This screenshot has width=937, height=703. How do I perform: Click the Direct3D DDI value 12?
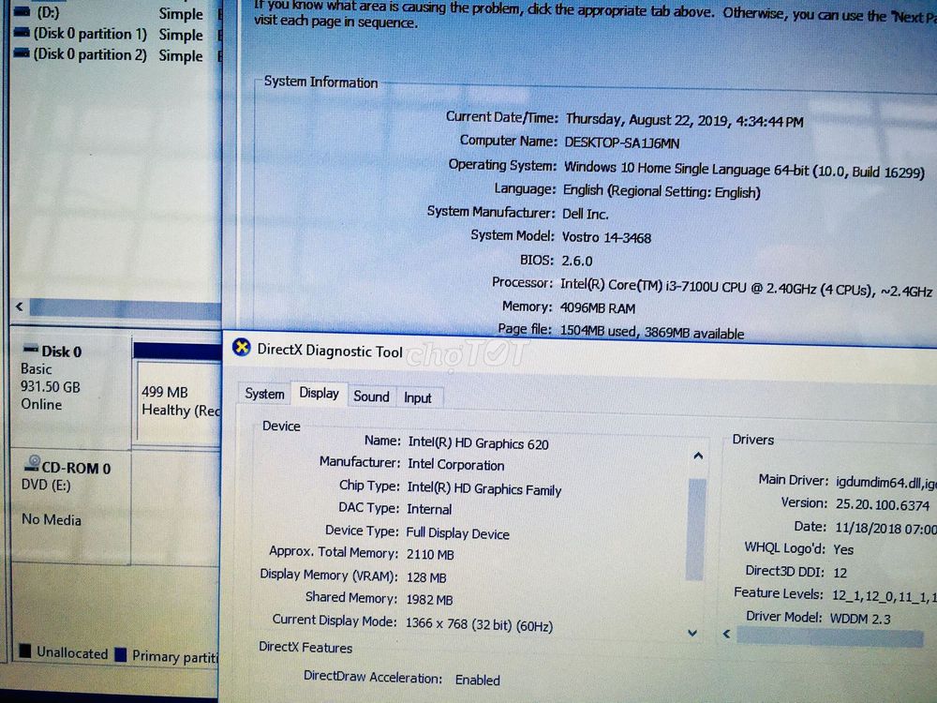pyautogui.click(x=840, y=573)
